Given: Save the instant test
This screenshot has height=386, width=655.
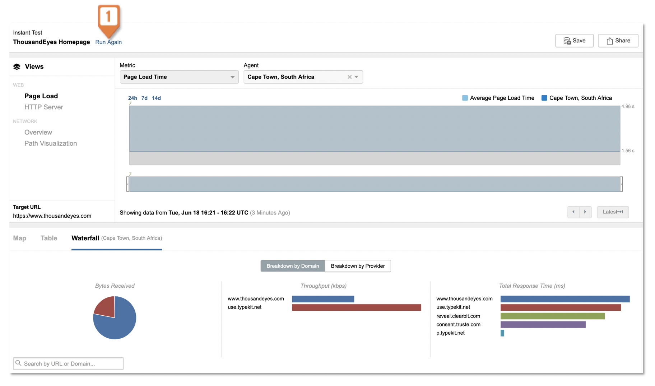Looking at the screenshot, I should pyautogui.click(x=574, y=41).
